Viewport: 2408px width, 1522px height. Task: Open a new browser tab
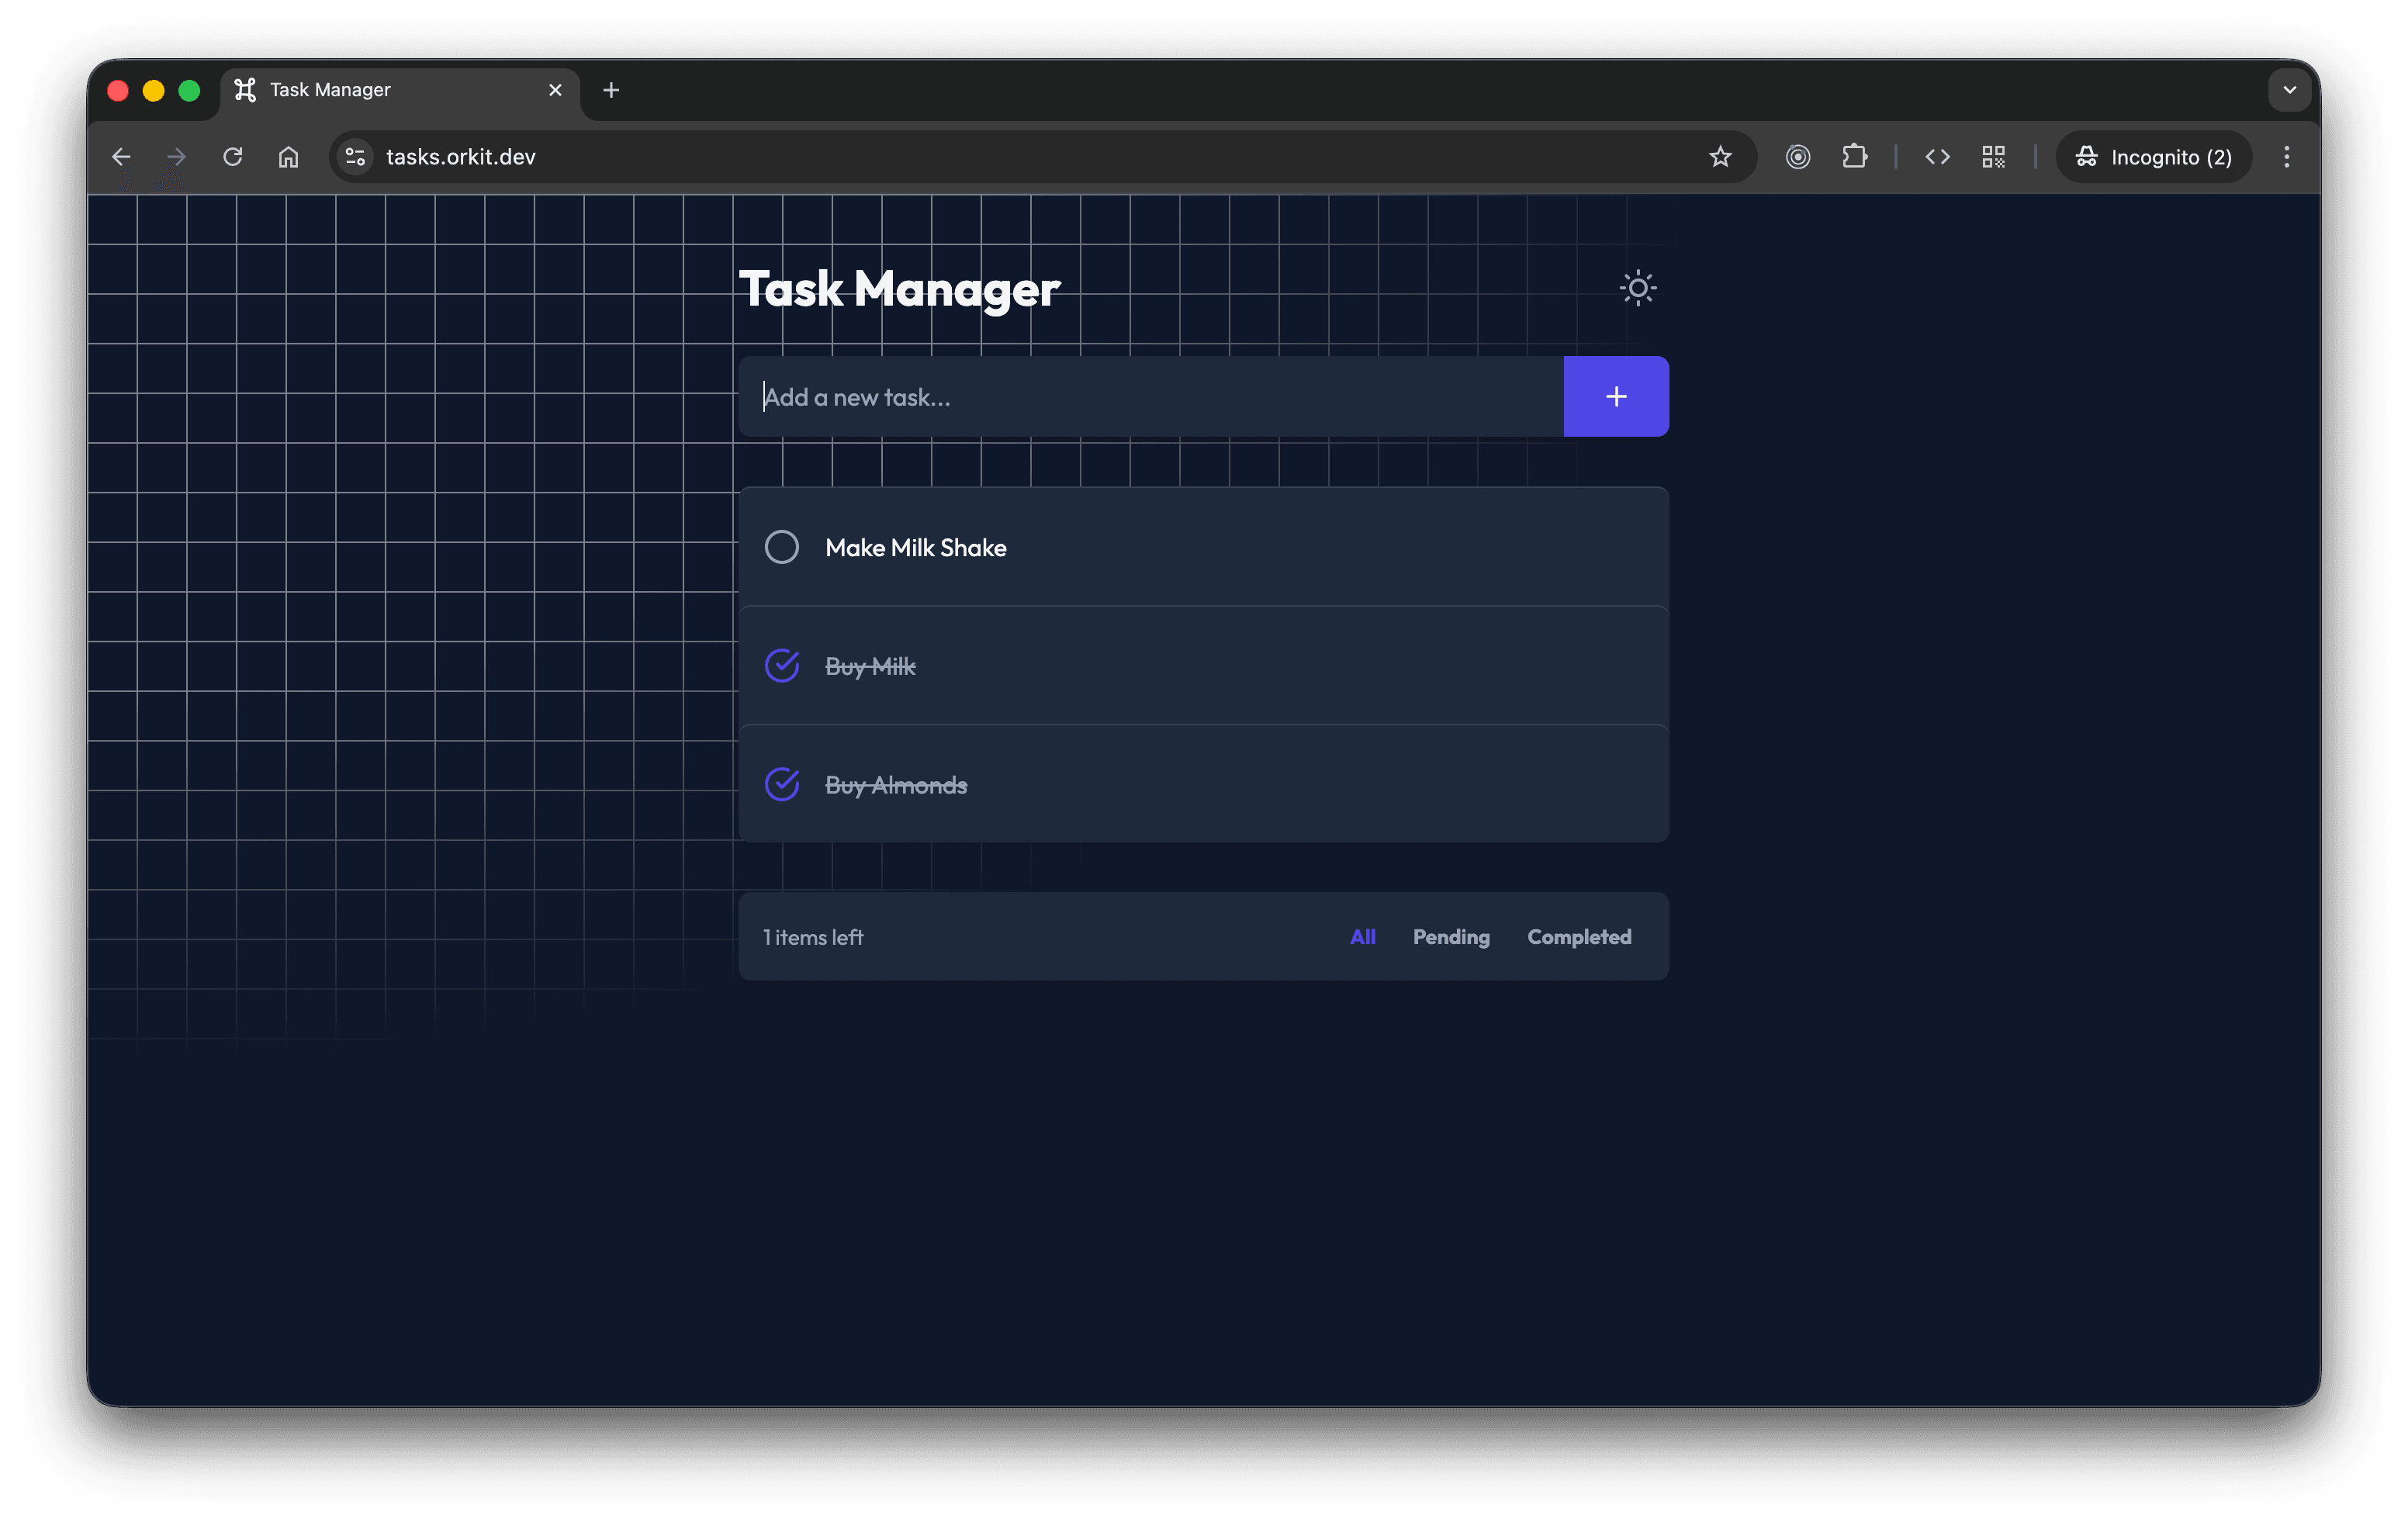point(611,90)
